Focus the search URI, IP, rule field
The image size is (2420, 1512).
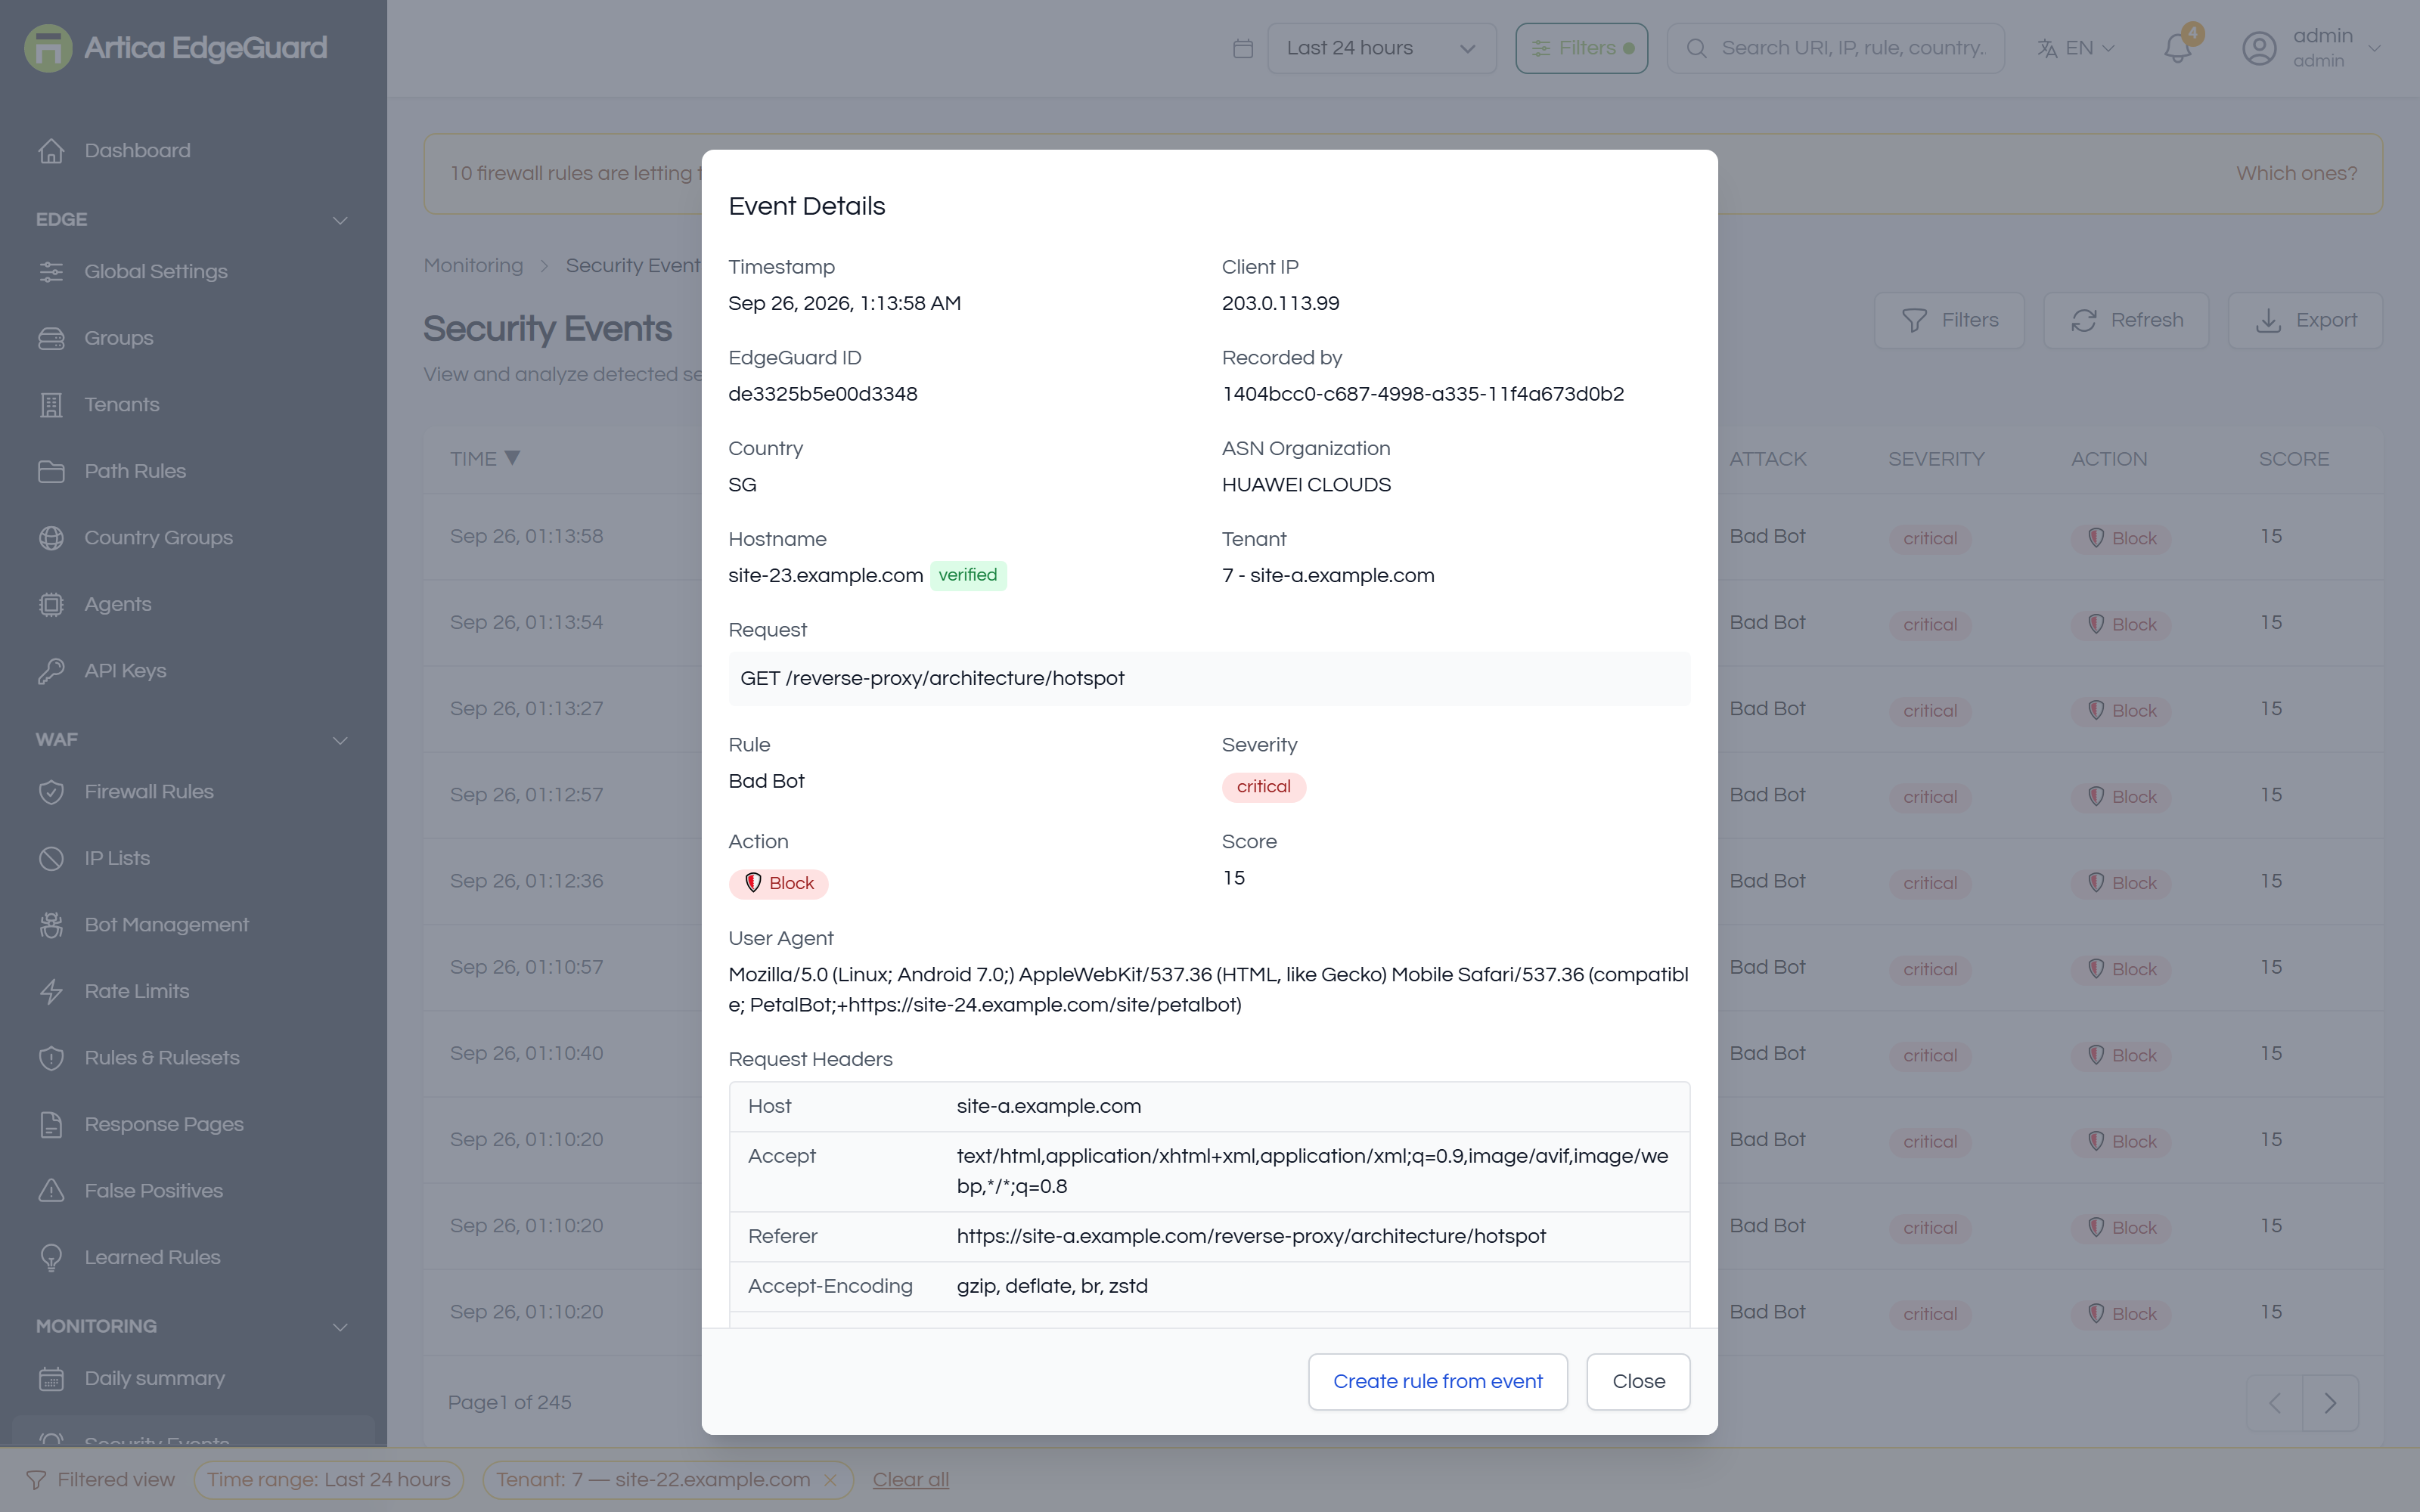(1835, 48)
